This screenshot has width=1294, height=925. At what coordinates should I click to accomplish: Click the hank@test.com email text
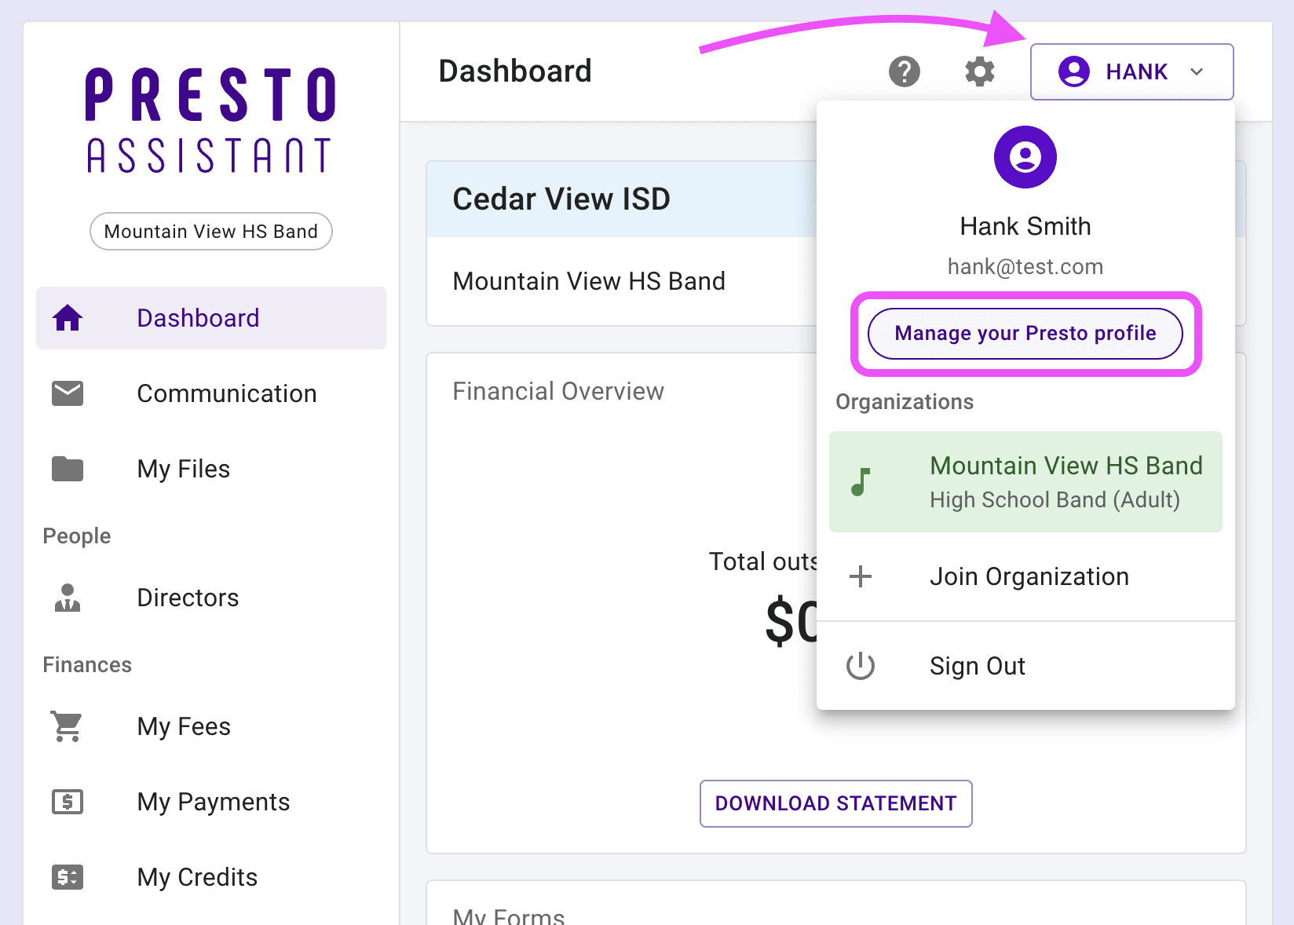[x=1025, y=267]
